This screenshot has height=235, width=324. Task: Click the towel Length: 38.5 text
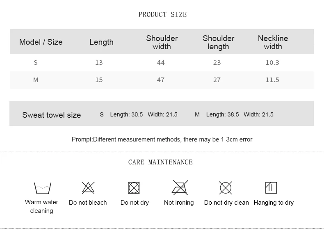pos(222,114)
